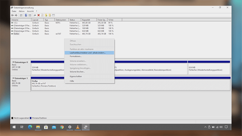This screenshot has height=136, width=242.
Task: Click the 89 % free cell
Action: coord(110,23)
